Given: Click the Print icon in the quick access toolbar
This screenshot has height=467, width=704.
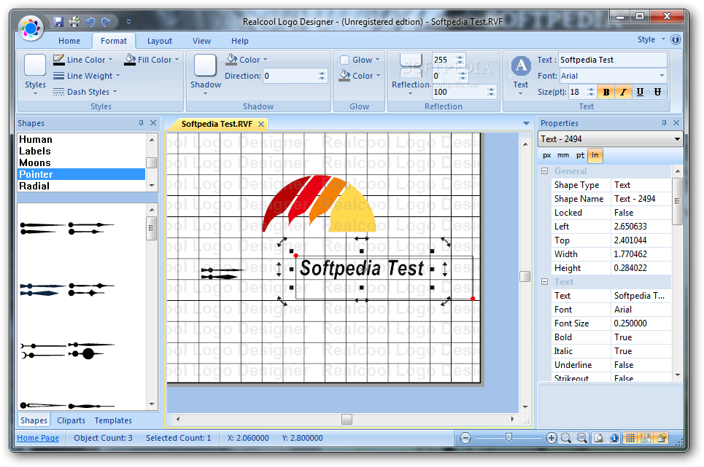Looking at the screenshot, I should [74, 22].
